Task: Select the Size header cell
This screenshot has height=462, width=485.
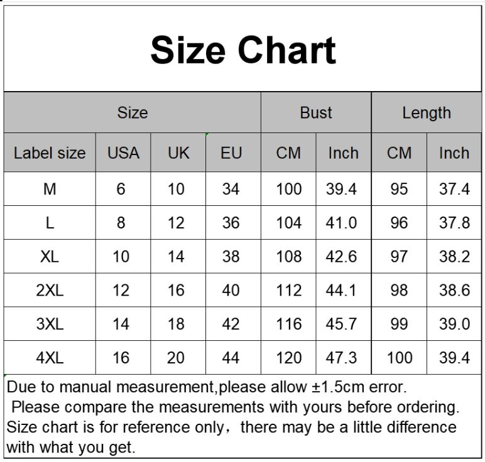Action: tap(133, 113)
